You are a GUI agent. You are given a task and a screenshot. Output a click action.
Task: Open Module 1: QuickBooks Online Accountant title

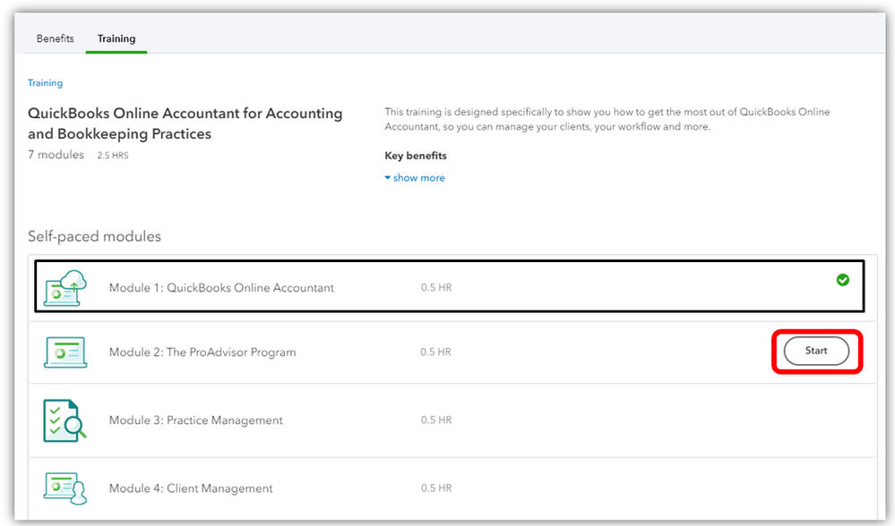pyautogui.click(x=221, y=288)
